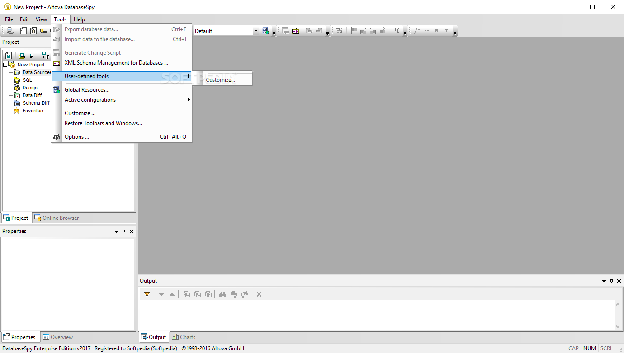Select the SQL folder in project tree
Screen dimensions: 624x353
[x=23, y=80]
